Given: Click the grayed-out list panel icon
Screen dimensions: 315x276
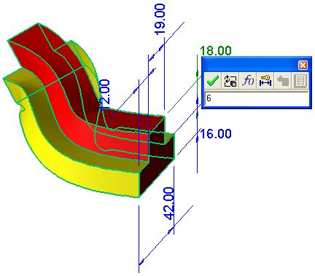Looking at the screenshot, I should tap(300, 81).
